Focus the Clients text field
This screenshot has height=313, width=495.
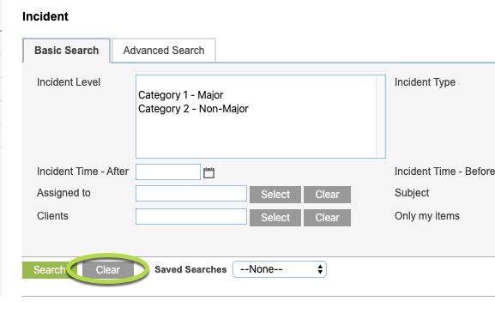[x=191, y=216]
